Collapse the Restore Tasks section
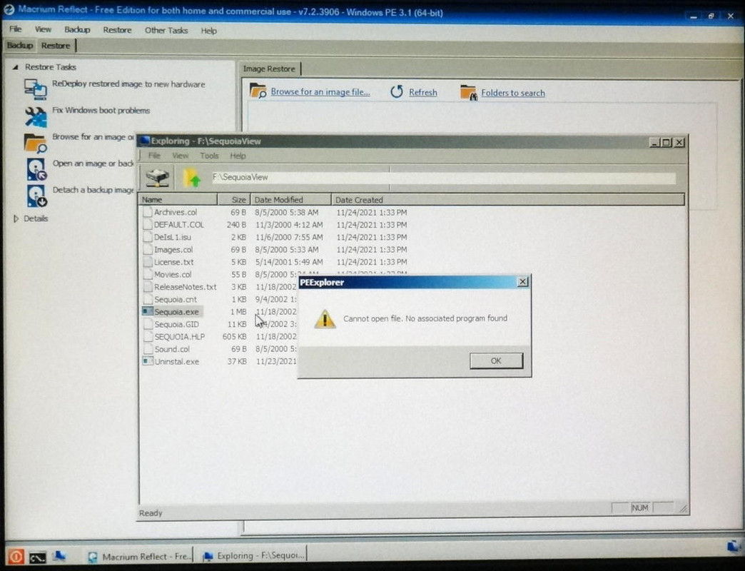 16,67
